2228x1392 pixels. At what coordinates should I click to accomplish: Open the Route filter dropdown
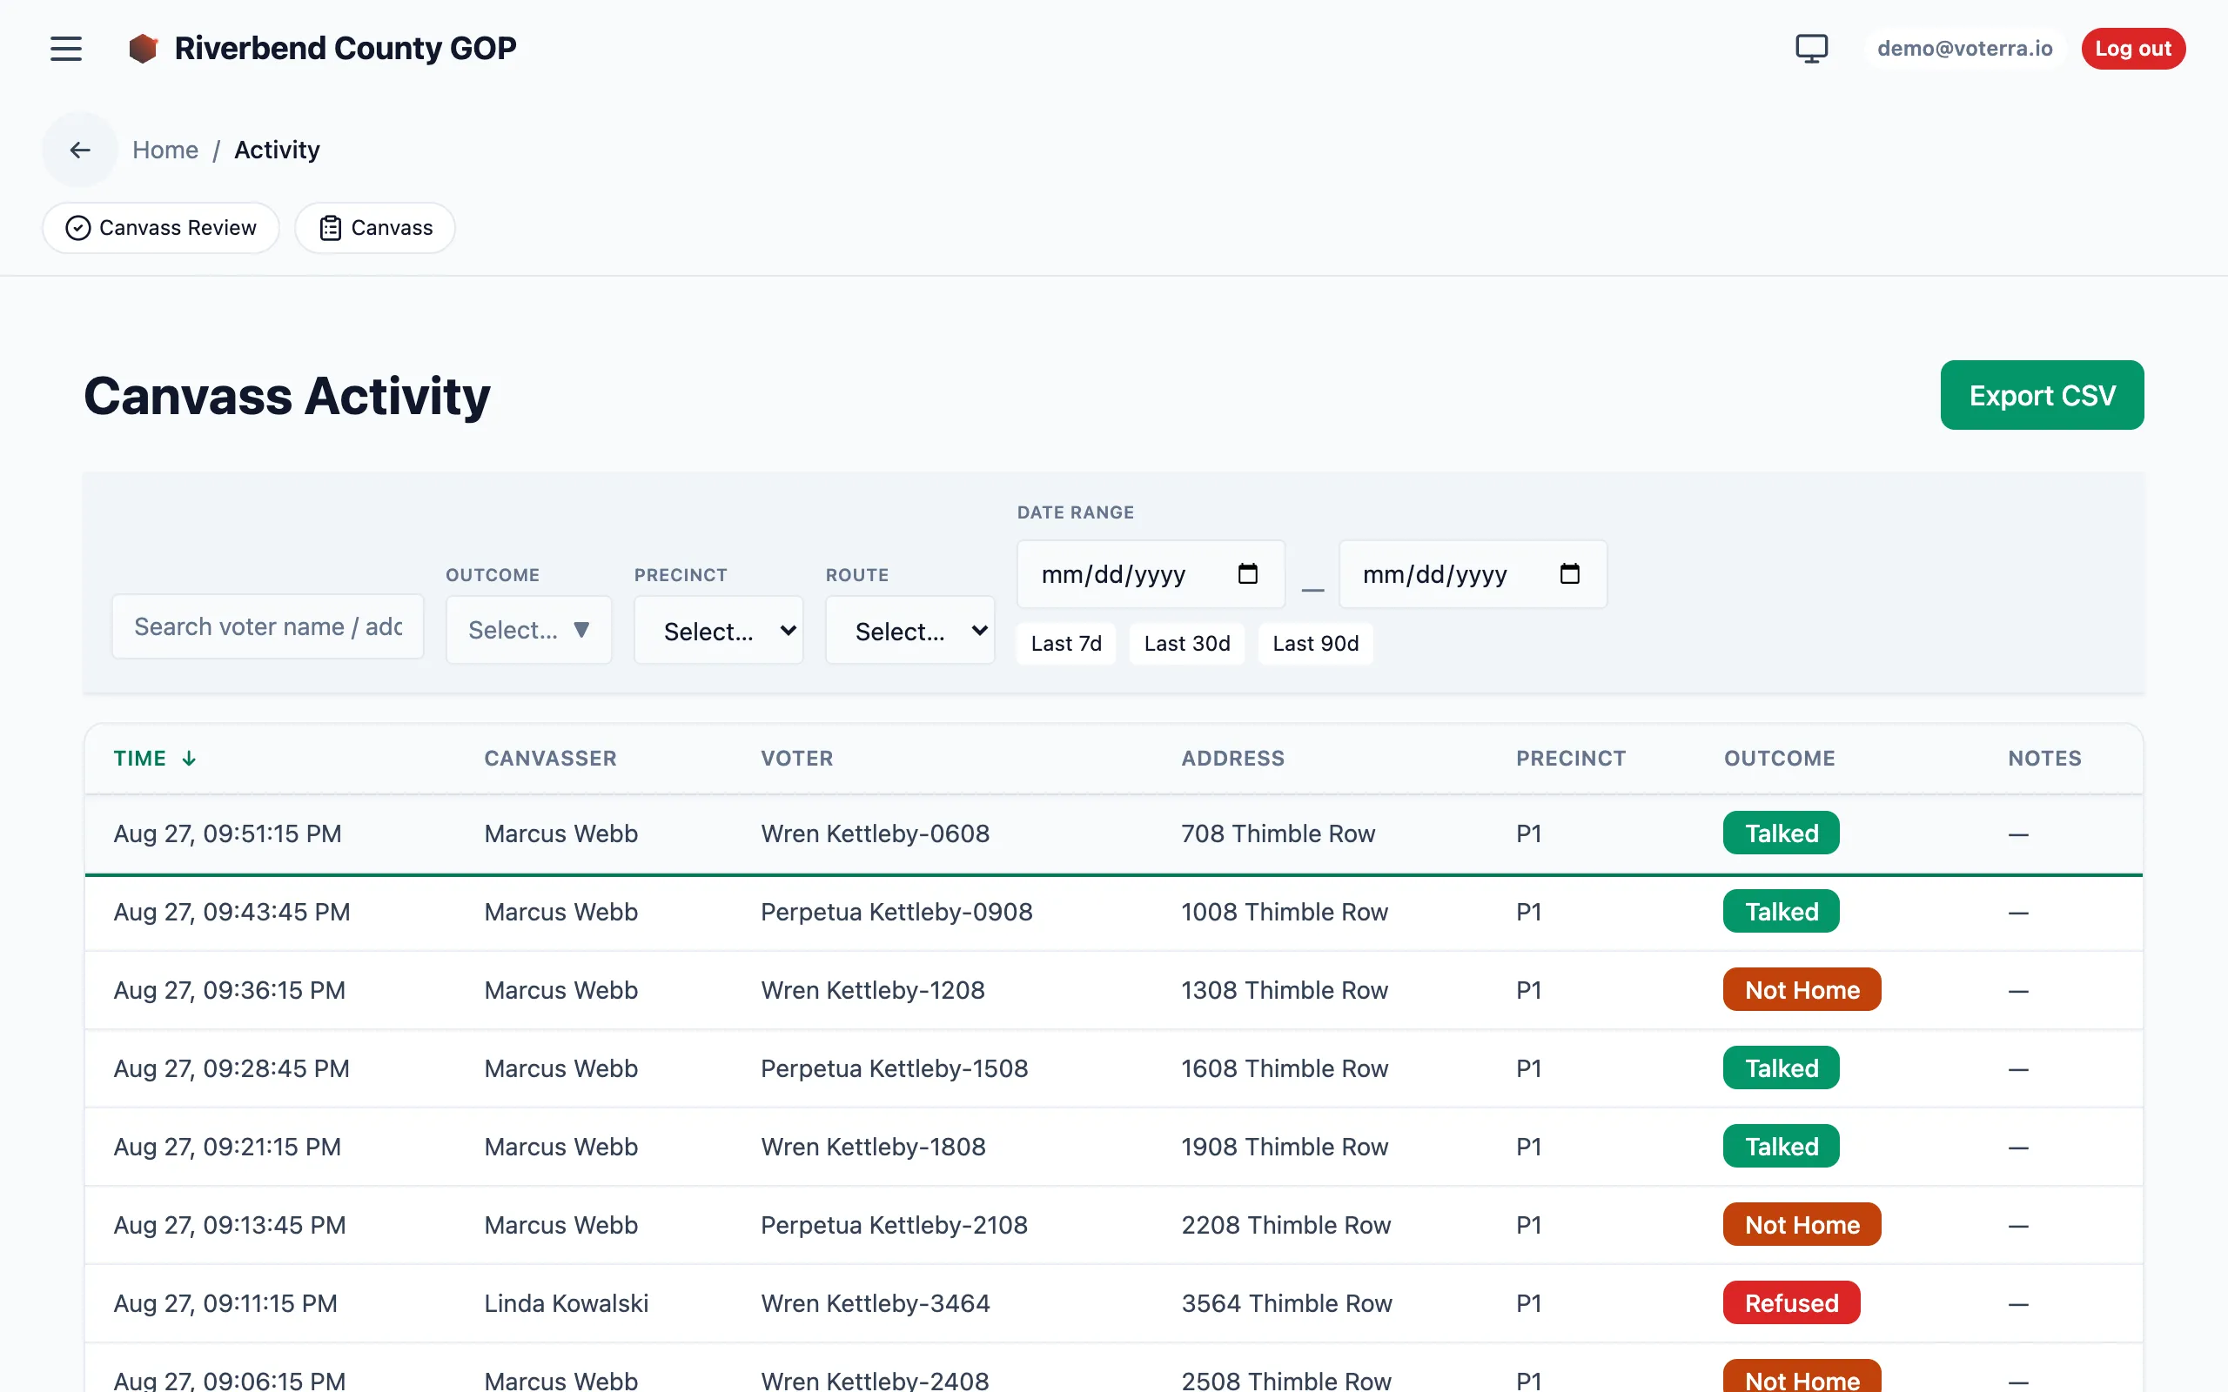point(909,631)
